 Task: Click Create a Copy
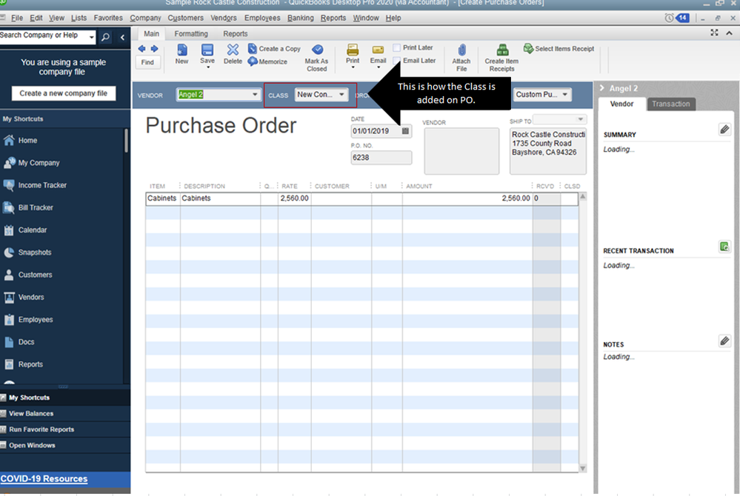[274, 49]
